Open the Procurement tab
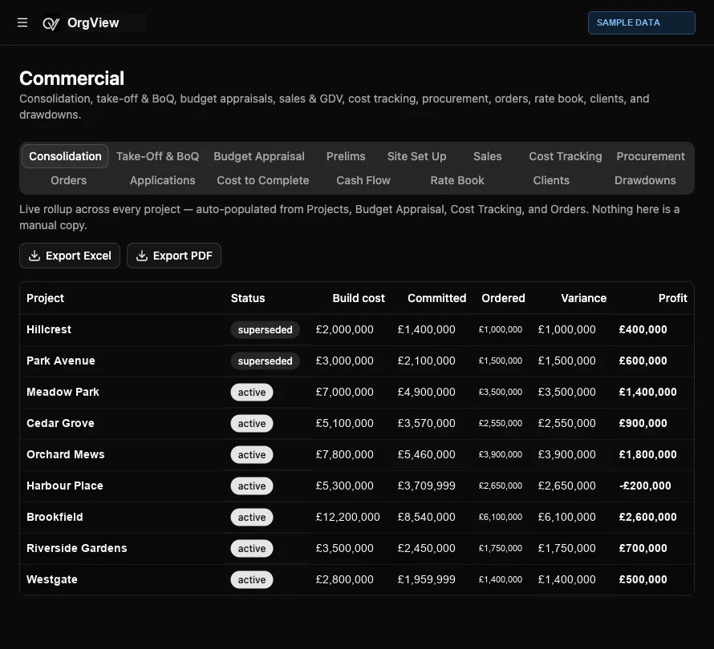Screen dimensions: 714x649 [651, 156]
